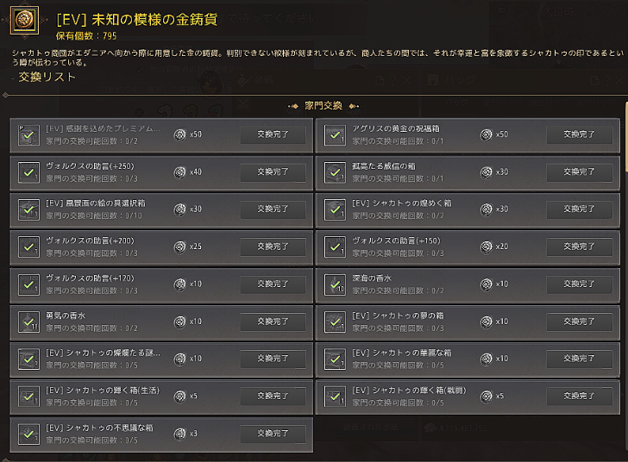Click the [EV] 鳳凰画の絵の具選択箱 item icon
Screen dimensions: 628x462
29,209
